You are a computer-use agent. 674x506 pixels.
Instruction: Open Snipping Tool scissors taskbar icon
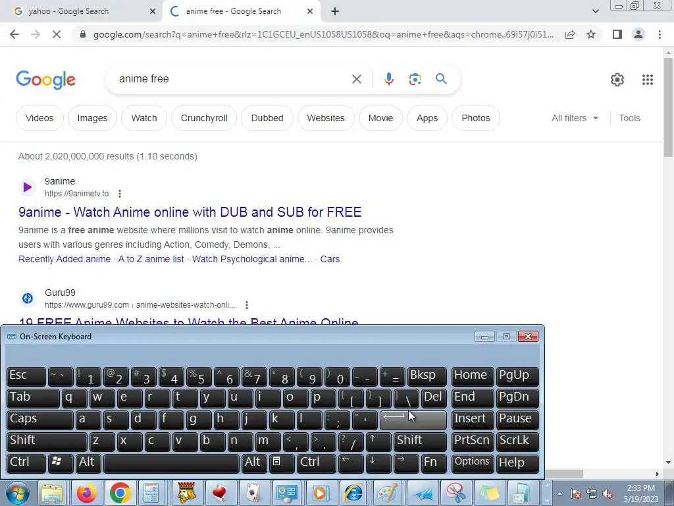(x=455, y=493)
